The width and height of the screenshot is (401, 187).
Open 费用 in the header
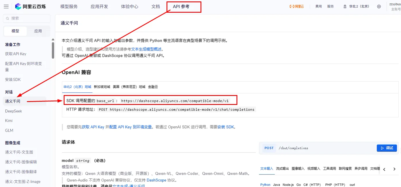click(x=318, y=6)
